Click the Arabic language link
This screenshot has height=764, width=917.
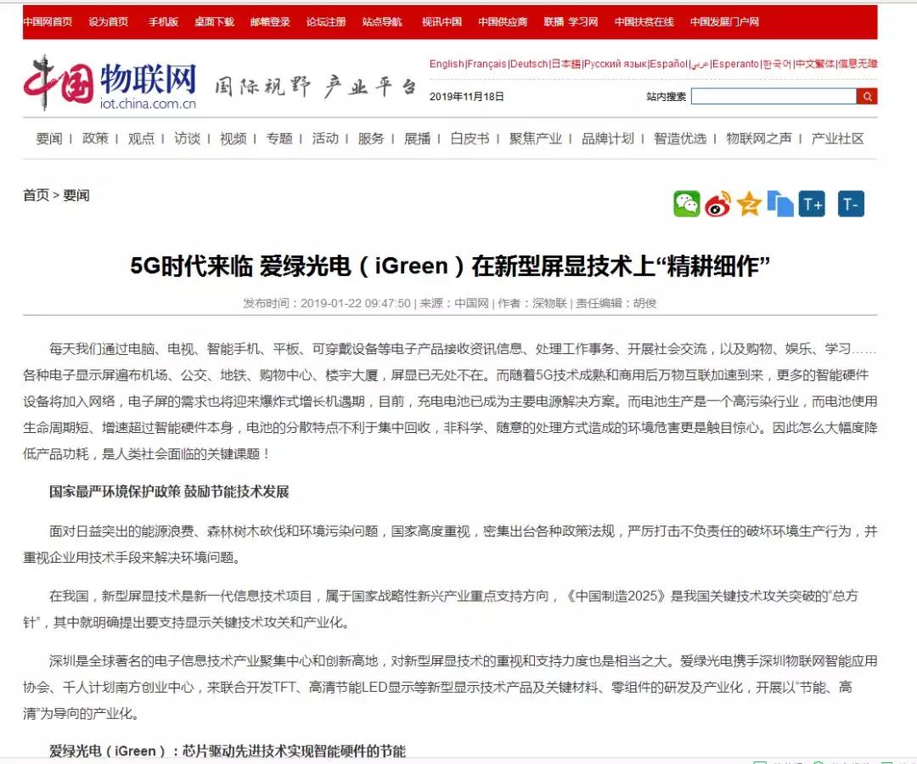tap(700, 64)
